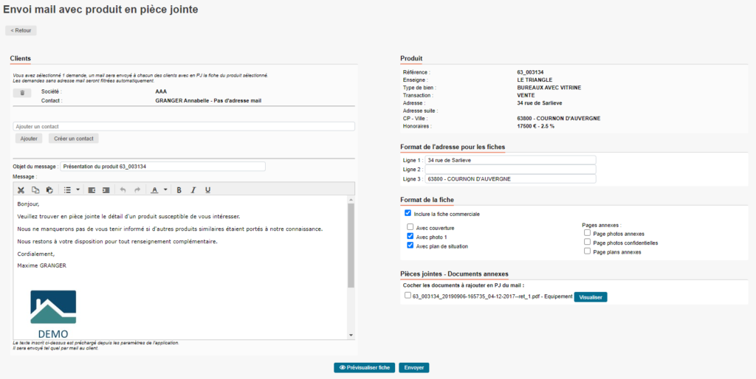Click the Copy icon in editor toolbar
Image resolution: width=756 pixels, height=379 pixels.
click(x=35, y=189)
